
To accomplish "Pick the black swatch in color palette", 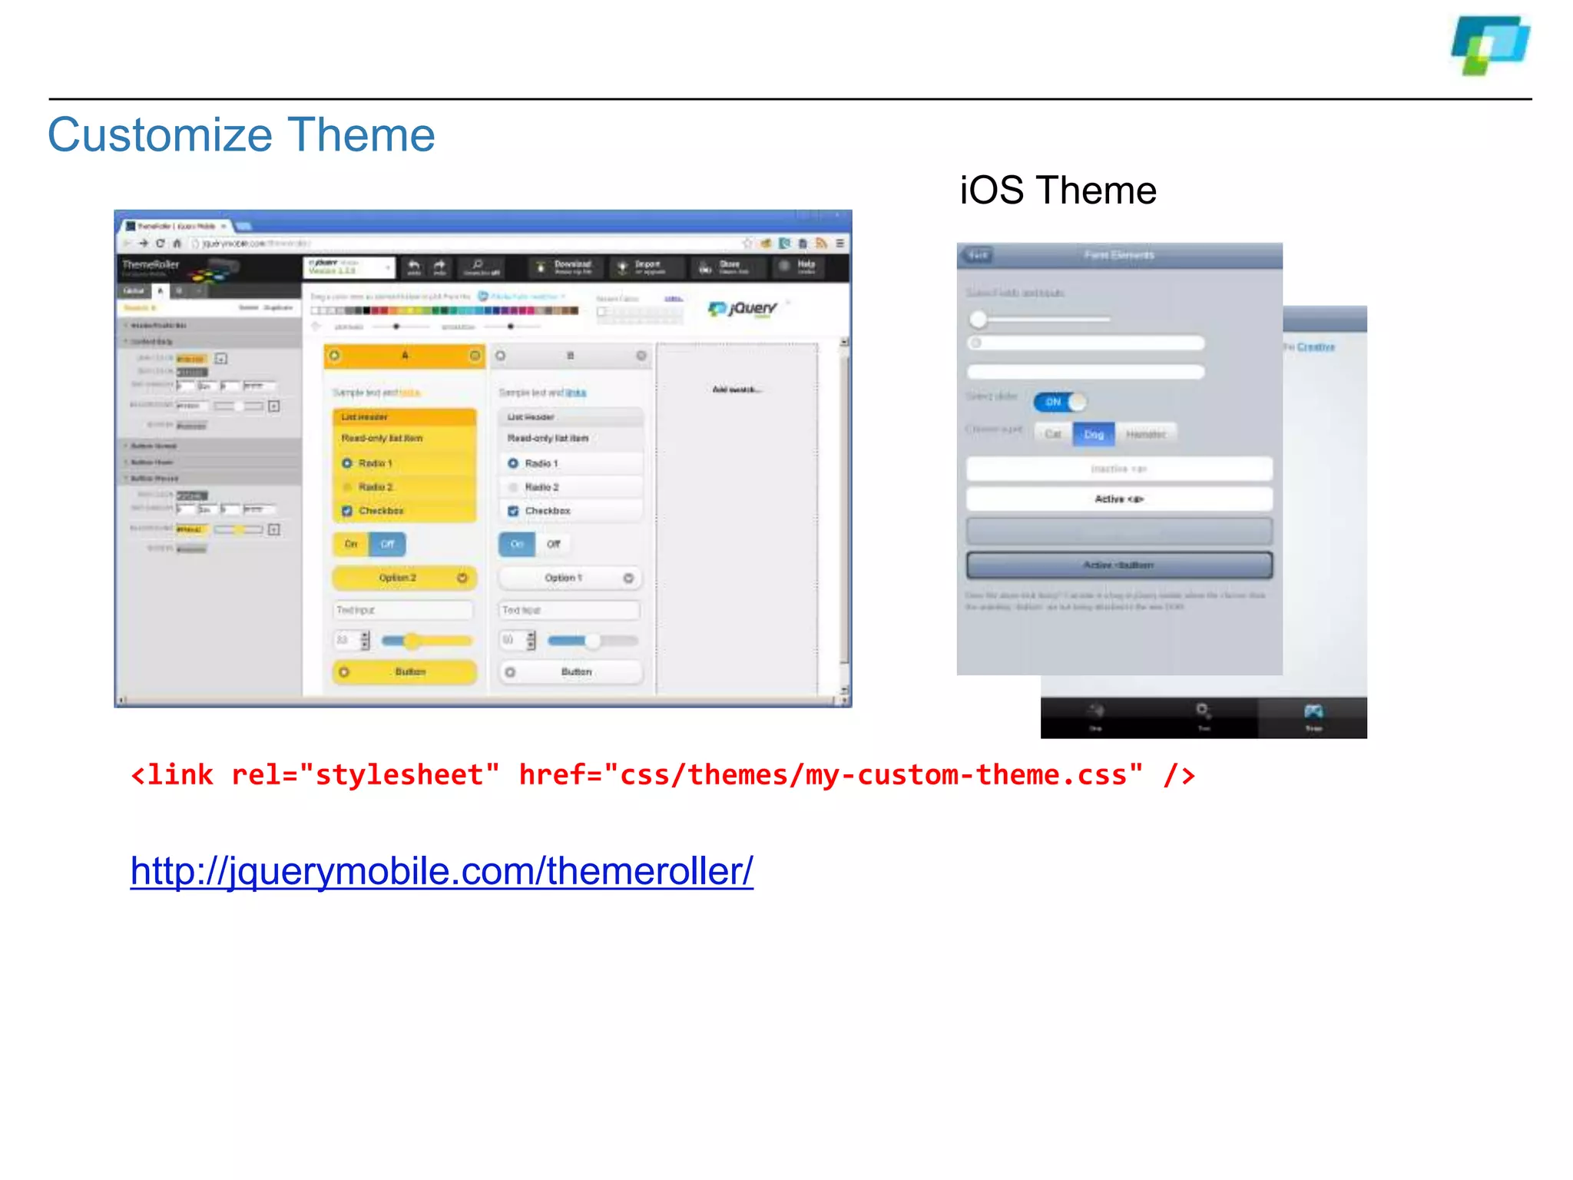I will coord(366,310).
